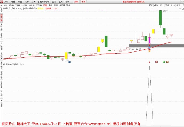
Task: Click the 21.37 - 22.29 gap label
Action: pos(135,49)
